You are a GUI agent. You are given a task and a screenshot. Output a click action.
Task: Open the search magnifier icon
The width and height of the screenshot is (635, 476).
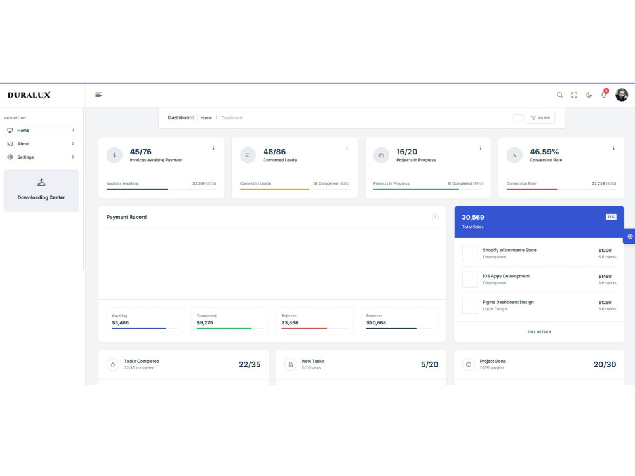tap(559, 95)
